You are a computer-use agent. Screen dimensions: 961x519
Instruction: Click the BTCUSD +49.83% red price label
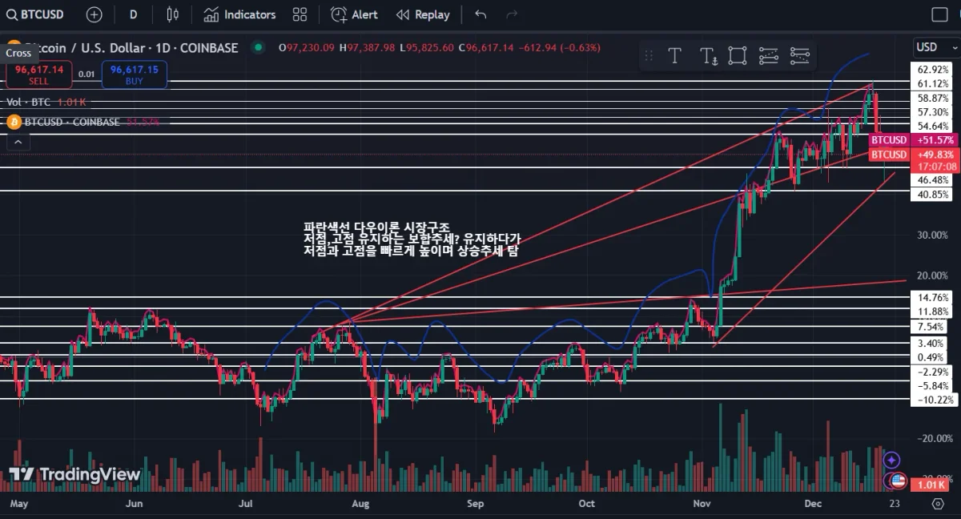[913, 154]
